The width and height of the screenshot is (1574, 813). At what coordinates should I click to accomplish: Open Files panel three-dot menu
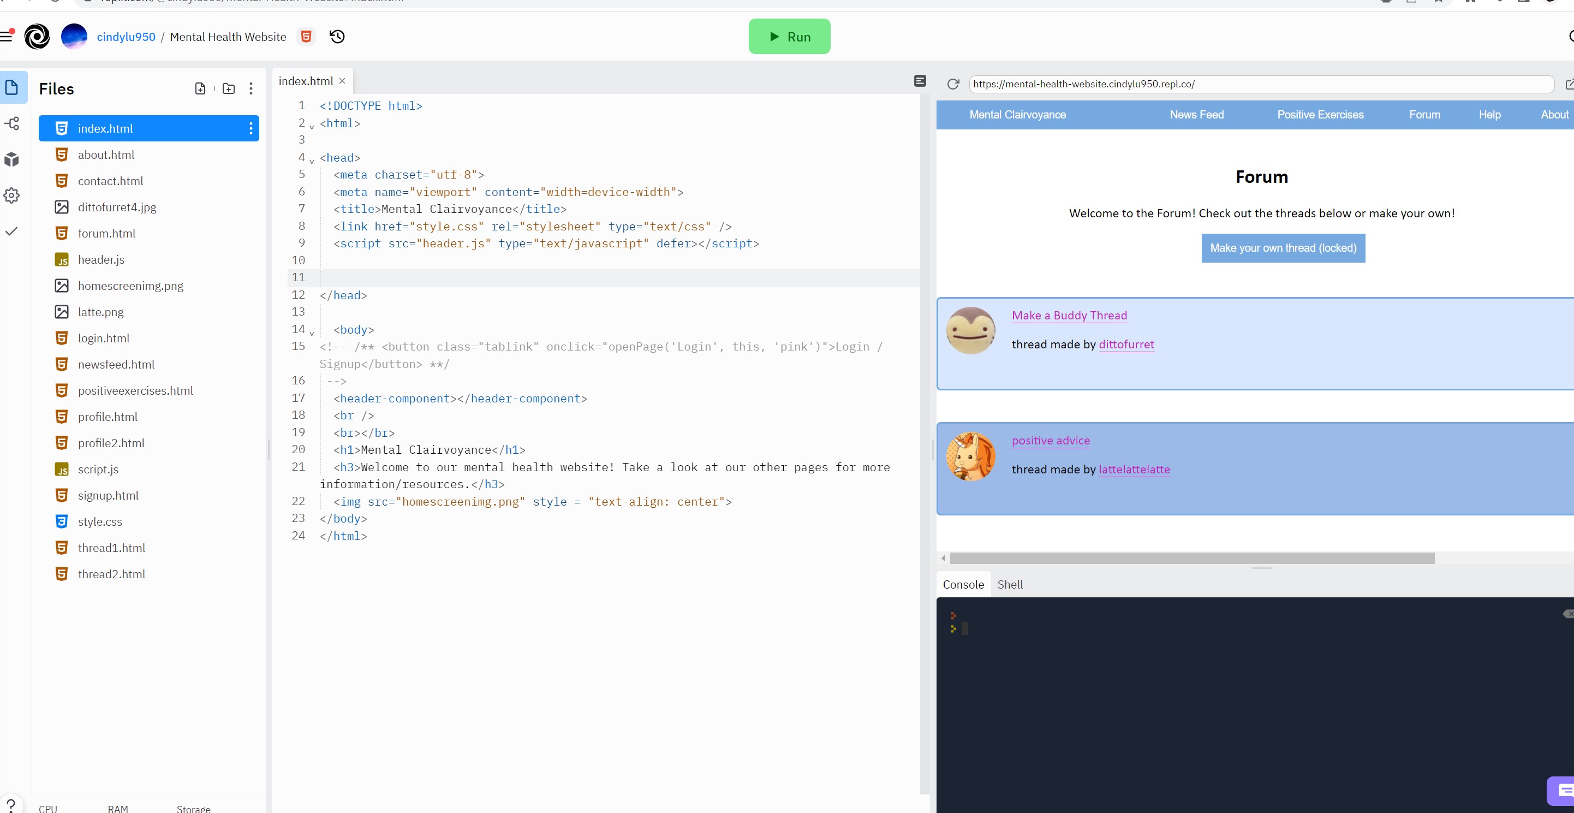251,88
